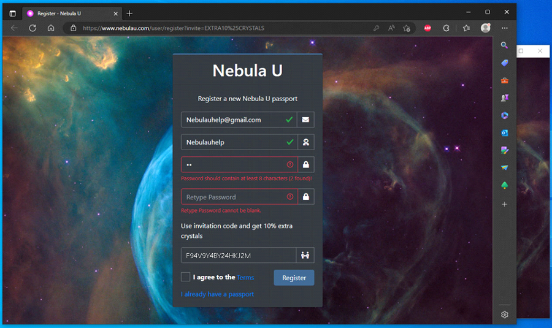Image resolution: width=552 pixels, height=328 pixels.
Task: Click the address bar URL
Action: click(174, 28)
